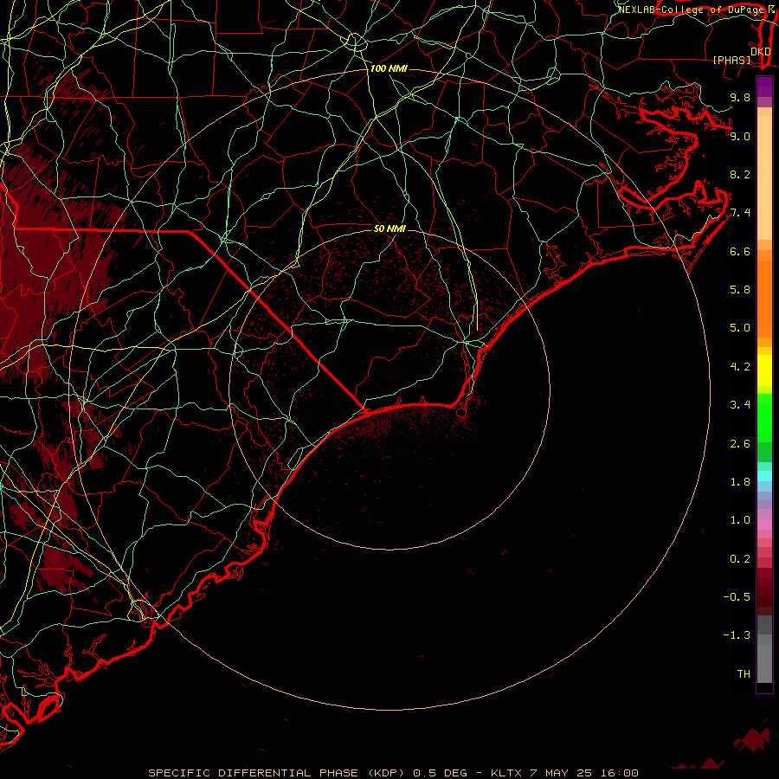Click the copyright icon after DuPage
Viewport: 779px width, 779px height.
pyautogui.click(x=771, y=9)
